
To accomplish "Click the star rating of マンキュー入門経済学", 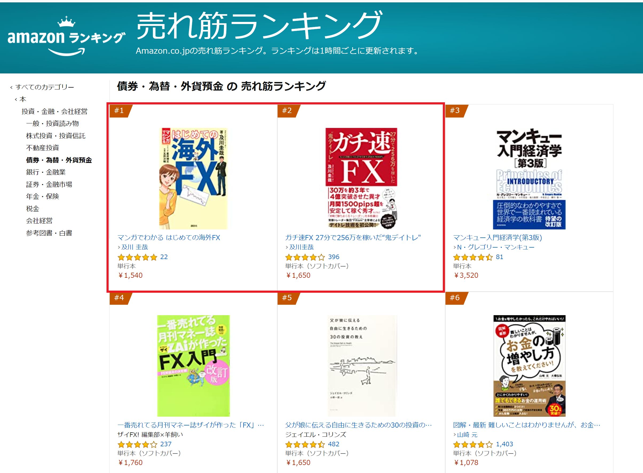I will tap(473, 257).
